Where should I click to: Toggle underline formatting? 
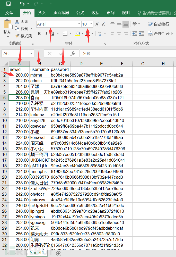click(x=53, y=34)
